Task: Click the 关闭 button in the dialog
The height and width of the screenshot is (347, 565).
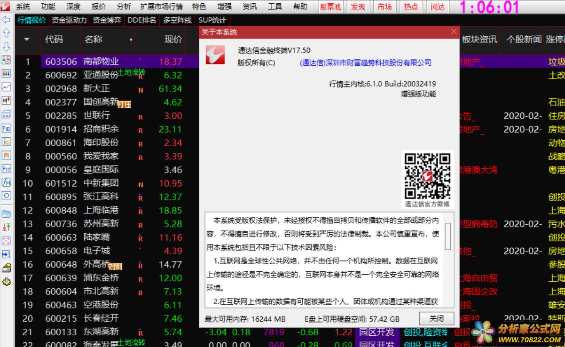Action: pos(436,318)
